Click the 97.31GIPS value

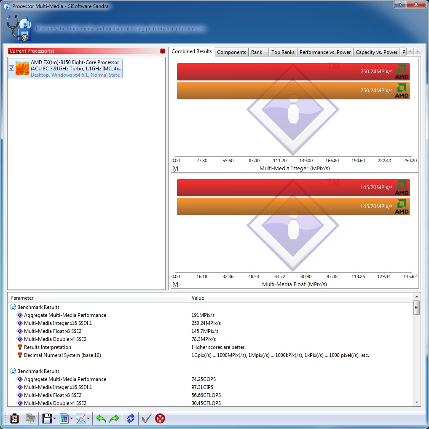202,387
